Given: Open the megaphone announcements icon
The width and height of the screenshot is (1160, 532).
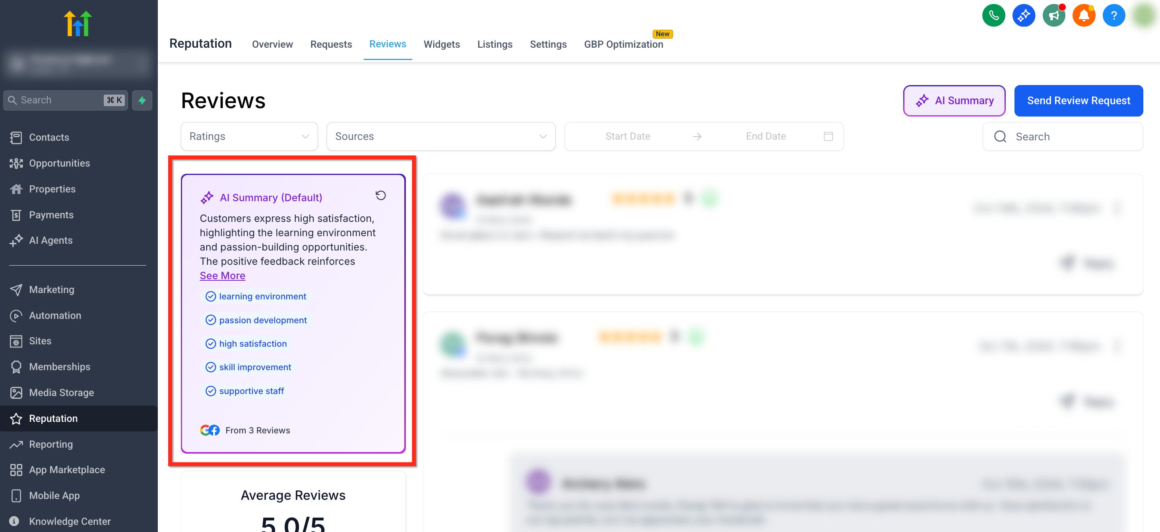Looking at the screenshot, I should coord(1053,16).
